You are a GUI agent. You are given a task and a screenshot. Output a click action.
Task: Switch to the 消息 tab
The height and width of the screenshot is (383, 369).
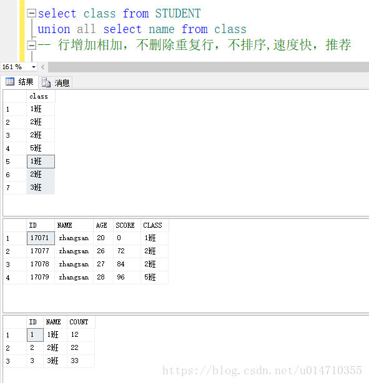coord(56,82)
